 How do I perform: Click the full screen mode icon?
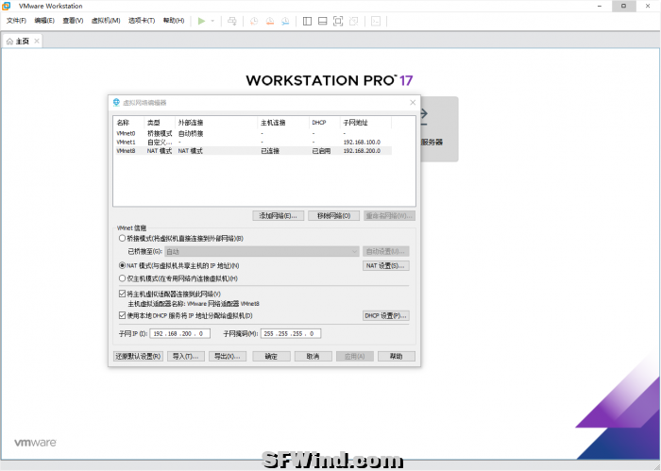point(338,21)
